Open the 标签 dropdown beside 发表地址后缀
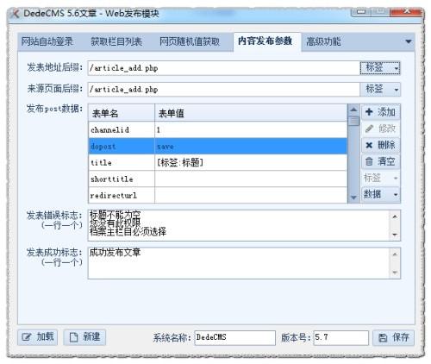 pos(380,68)
